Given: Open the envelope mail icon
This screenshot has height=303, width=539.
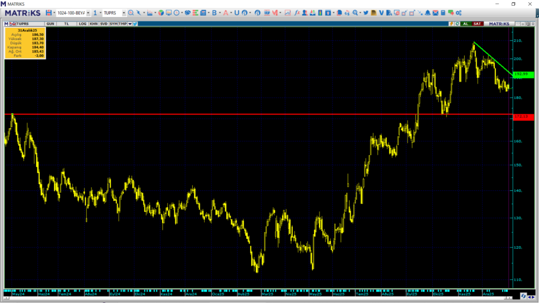Looking at the screenshot, I should [x=435, y=13].
